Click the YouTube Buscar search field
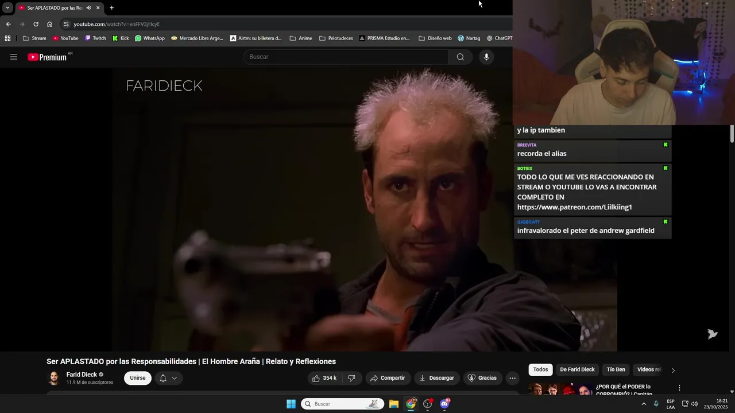This screenshot has height=413, width=735. click(346, 57)
